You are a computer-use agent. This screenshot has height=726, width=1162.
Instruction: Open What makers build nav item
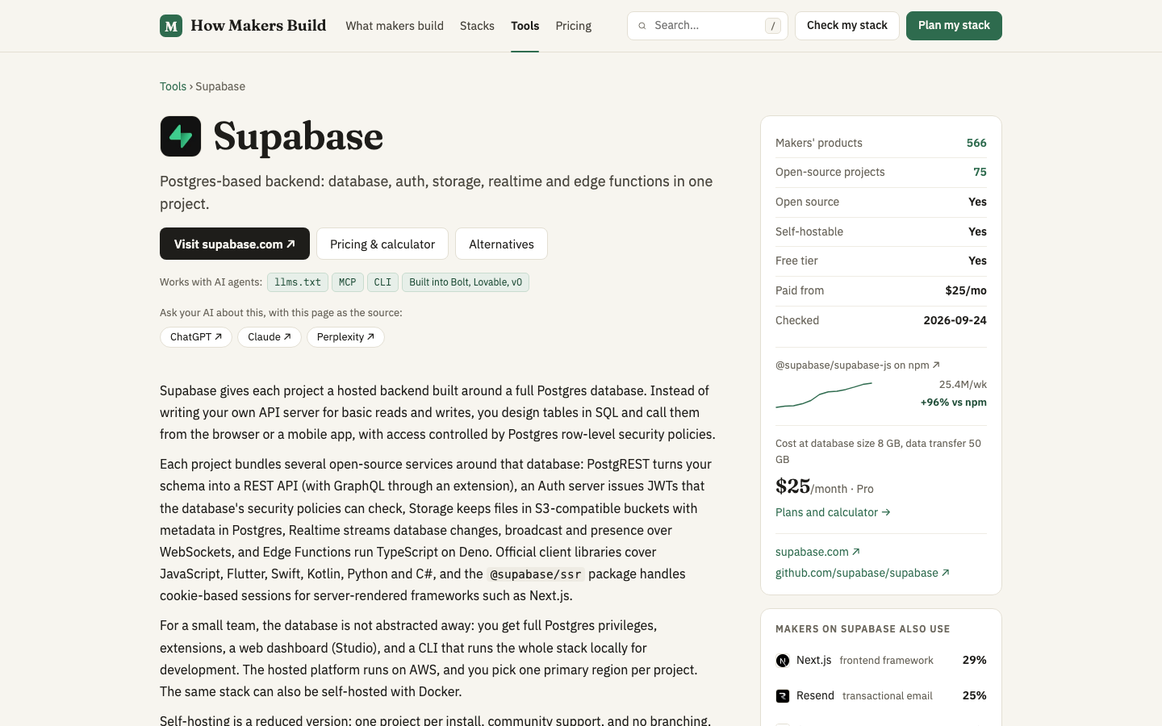(x=395, y=26)
